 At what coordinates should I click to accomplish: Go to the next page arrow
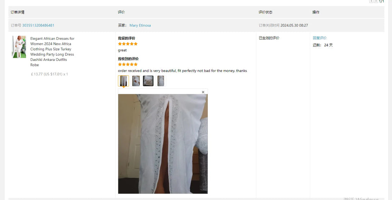[x=376, y=1]
